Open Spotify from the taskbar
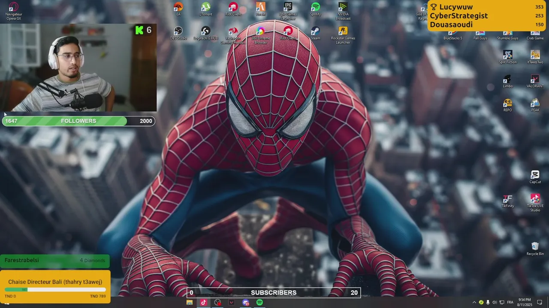The height and width of the screenshot is (308, 549). 259,302
